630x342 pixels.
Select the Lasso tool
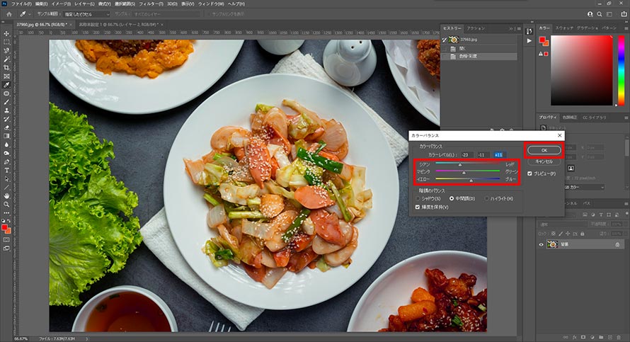(x=6, y=51)
